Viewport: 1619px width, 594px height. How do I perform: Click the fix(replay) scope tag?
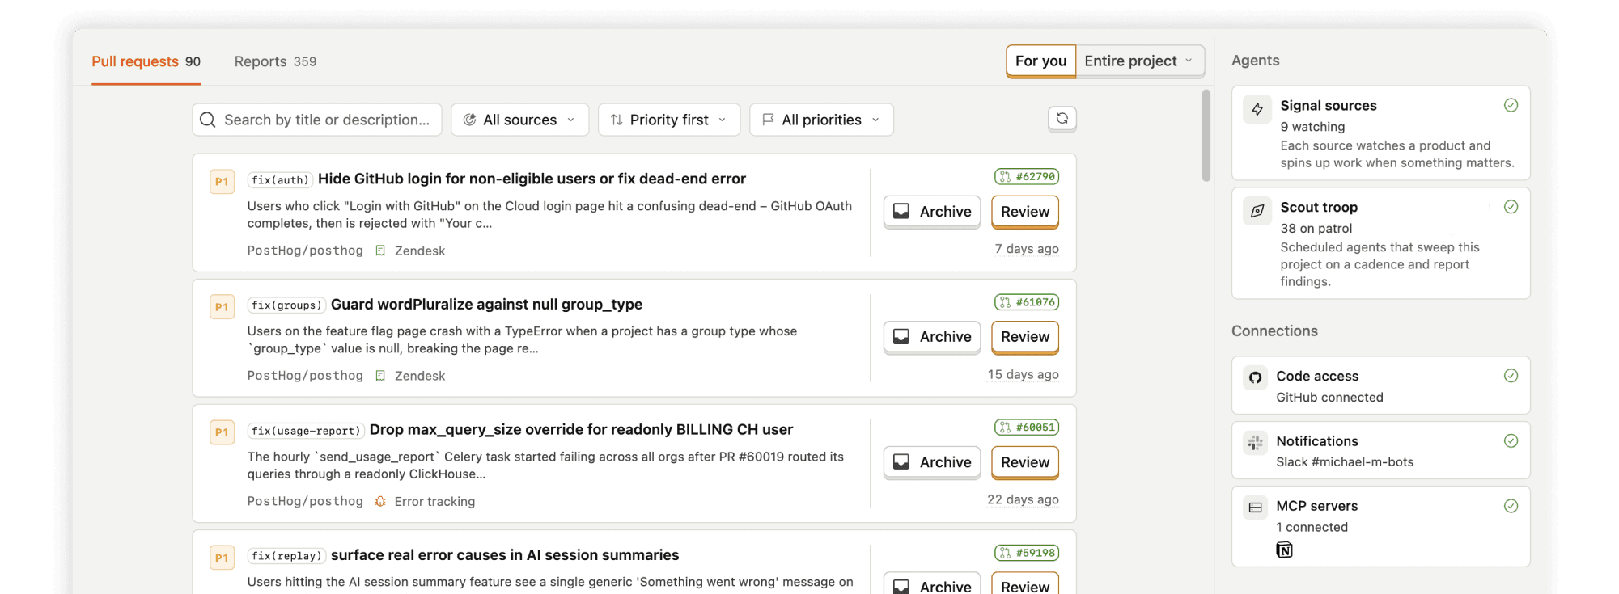286,556
